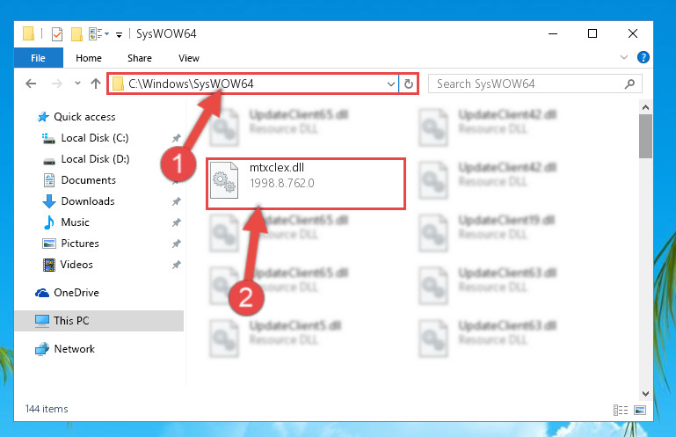This screenshot has width=676, height=437.
Task: Go up one folder level
Action: click(96, 84)
